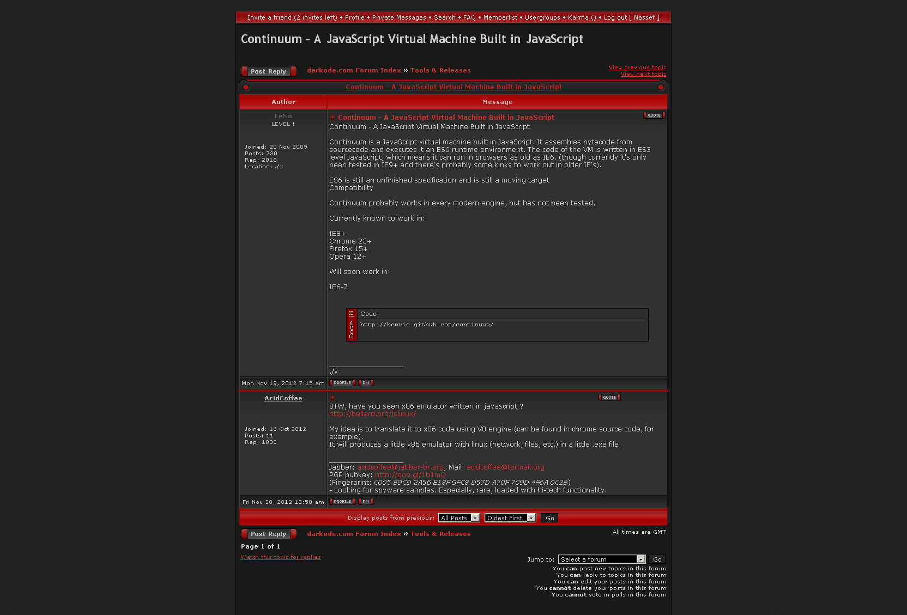907x615 pixels.
Task: Click the red code block list icon
Action: [x=352, y=314]
